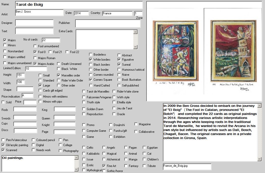Uncheck the Fine Art theme checkbox
Screen dimensions: 265x173
click(104, 166)
